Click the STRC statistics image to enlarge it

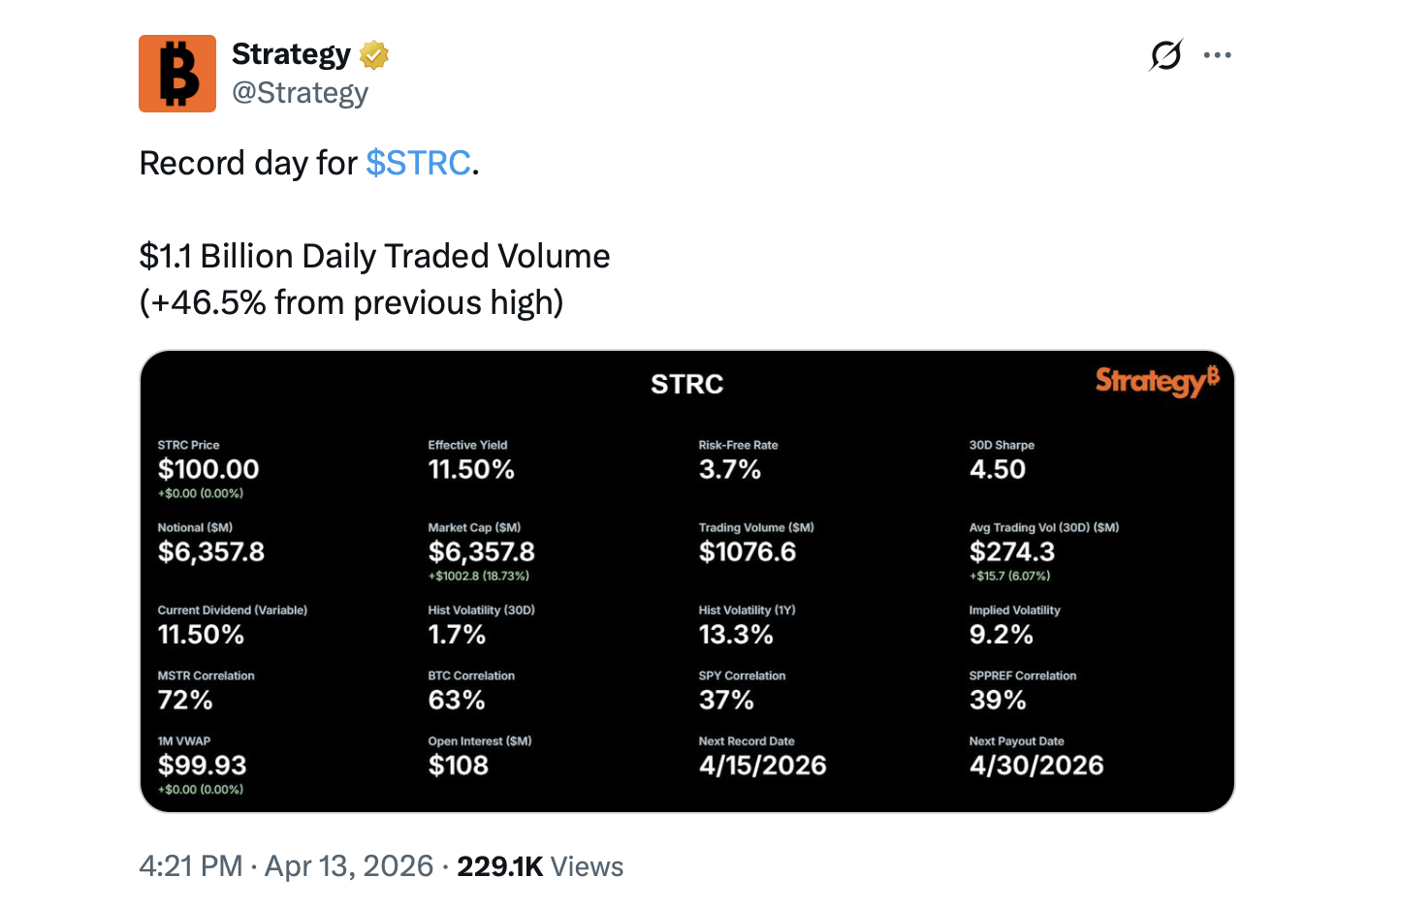coord(686,580)
